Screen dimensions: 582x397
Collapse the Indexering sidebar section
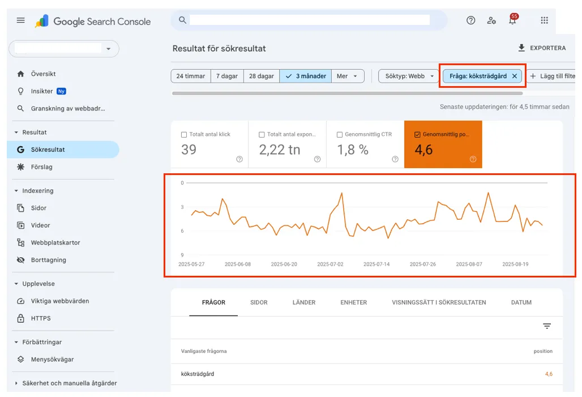(16, 191)
